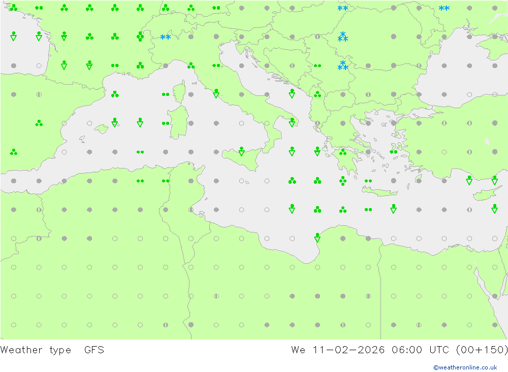Image resolution: width=508 pixels, height=372 pixels.
Task: Select the two-dot drizzle symbol over Serbia
Action: [317, 66]
